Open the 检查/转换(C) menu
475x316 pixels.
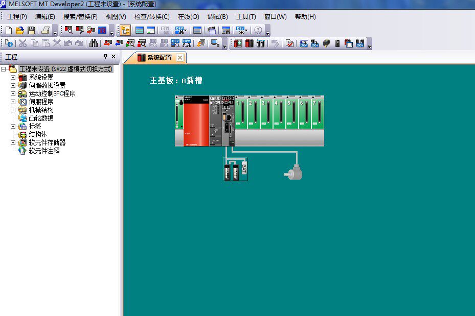coord(152,17)
